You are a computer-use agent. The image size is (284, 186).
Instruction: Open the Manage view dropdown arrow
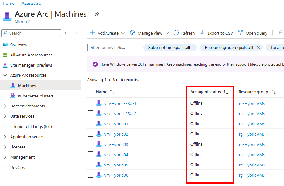(167, 33)
